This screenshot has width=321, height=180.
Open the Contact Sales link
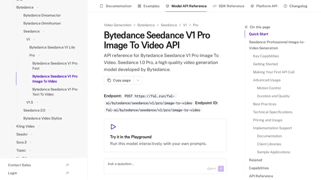(x=19, y=165)
